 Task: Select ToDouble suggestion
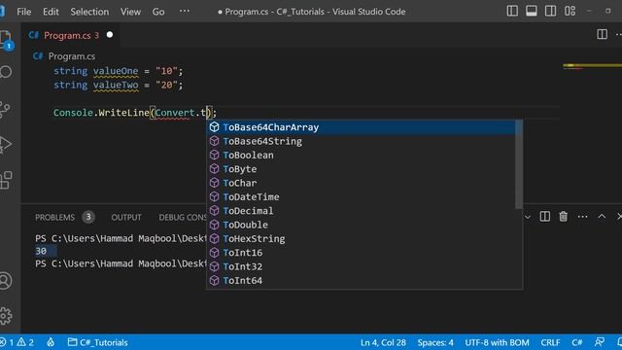pos(361,225)
